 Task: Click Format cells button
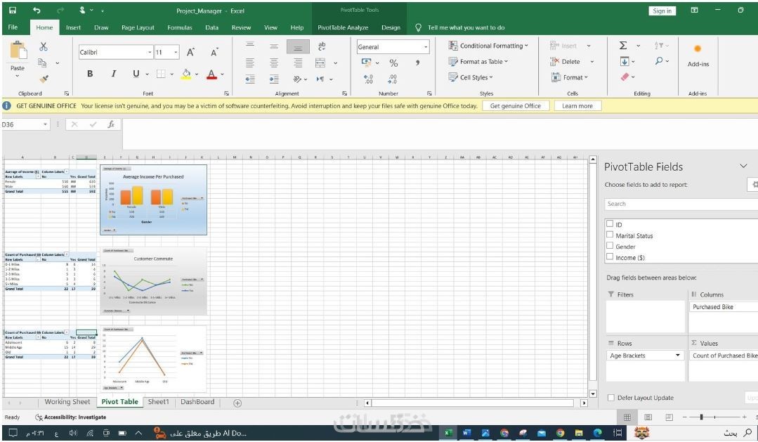pyautogui.click(x=570, y=77)
